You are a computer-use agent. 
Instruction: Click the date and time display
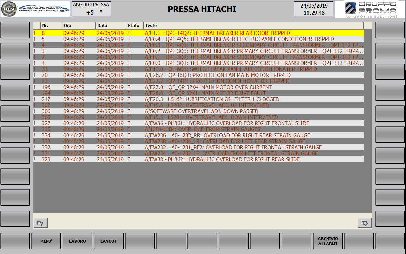(x=314, y=9)
